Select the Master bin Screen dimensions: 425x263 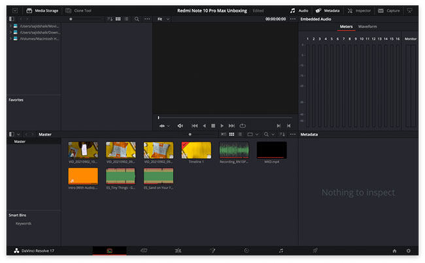(20, 142)
